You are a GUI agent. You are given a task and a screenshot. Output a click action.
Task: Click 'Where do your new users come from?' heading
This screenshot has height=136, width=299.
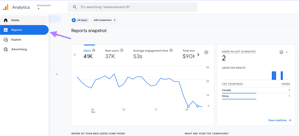[98, 134]
